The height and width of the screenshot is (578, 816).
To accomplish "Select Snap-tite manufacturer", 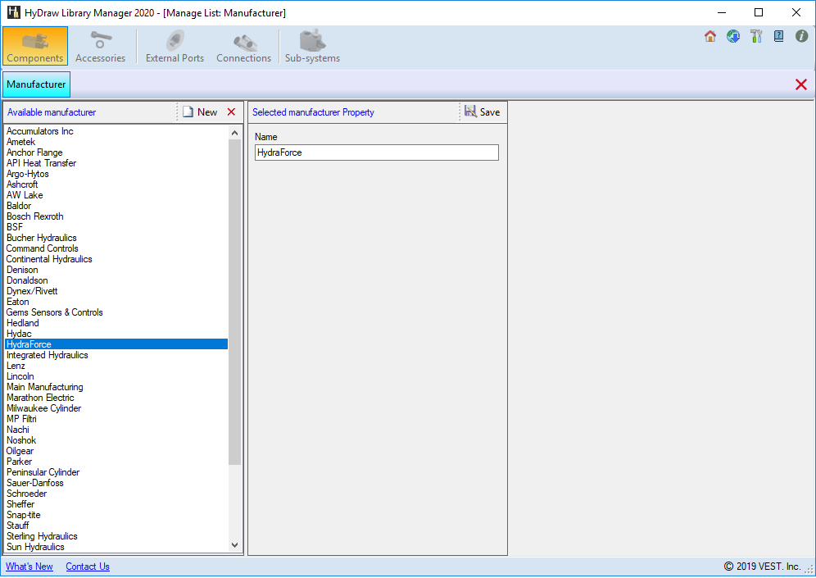I will click(116, 515).
